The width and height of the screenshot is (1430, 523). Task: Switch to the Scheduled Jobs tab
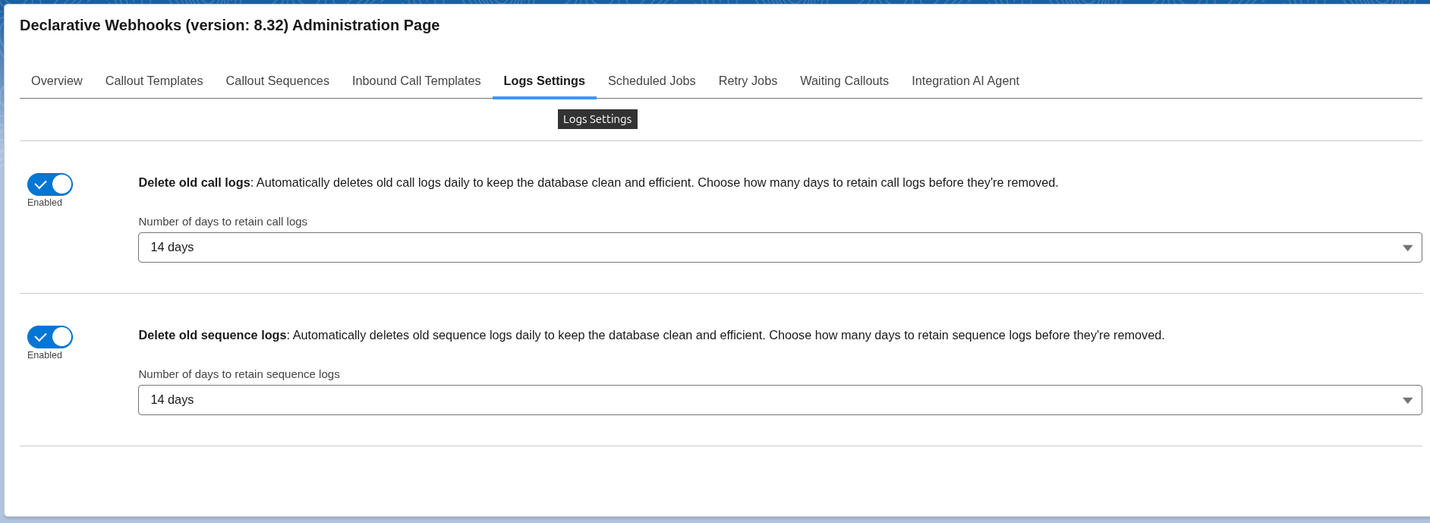tap(651, 81)
